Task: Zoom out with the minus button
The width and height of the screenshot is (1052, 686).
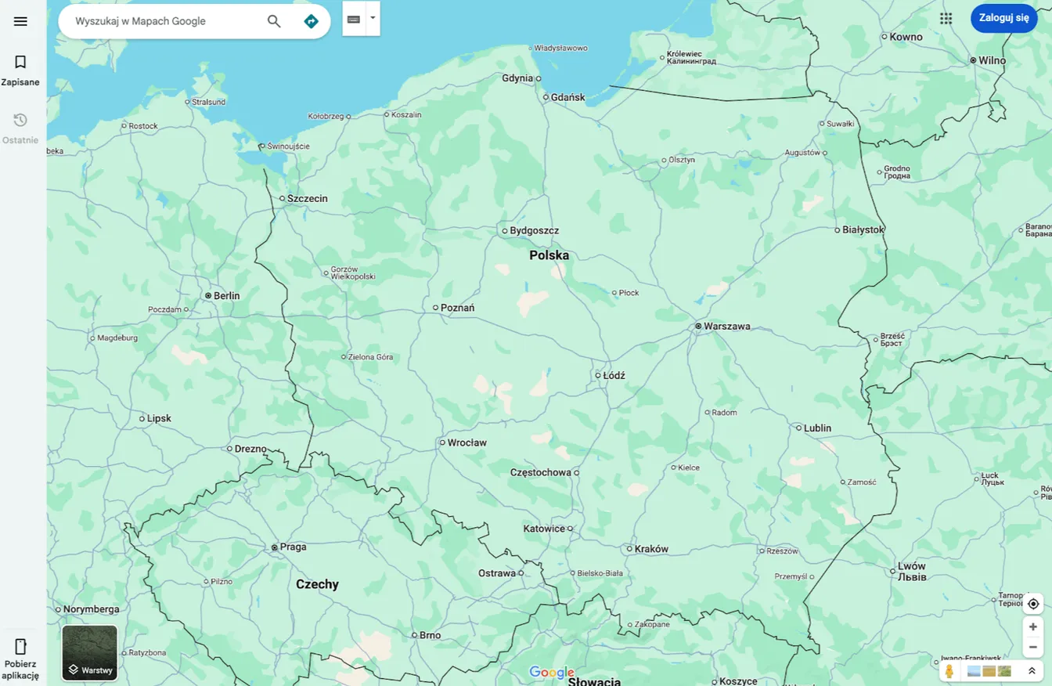Action: coord(1033,647)
